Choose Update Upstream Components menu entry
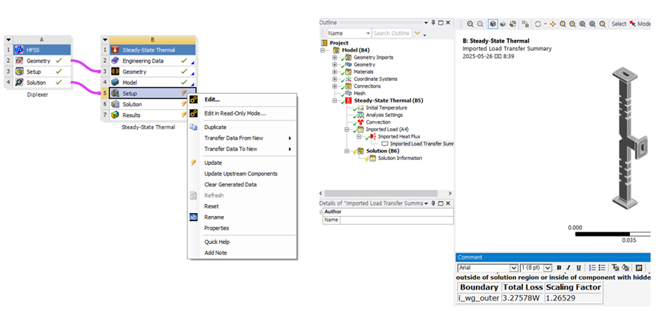 (x=241, y=173)
